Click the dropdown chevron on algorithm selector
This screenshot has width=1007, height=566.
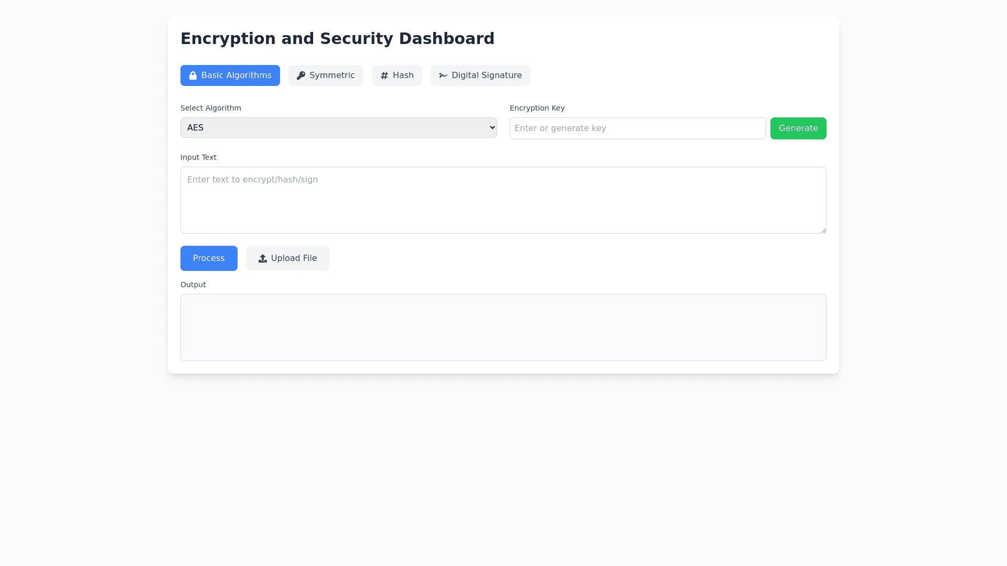[x=492, y=127]
